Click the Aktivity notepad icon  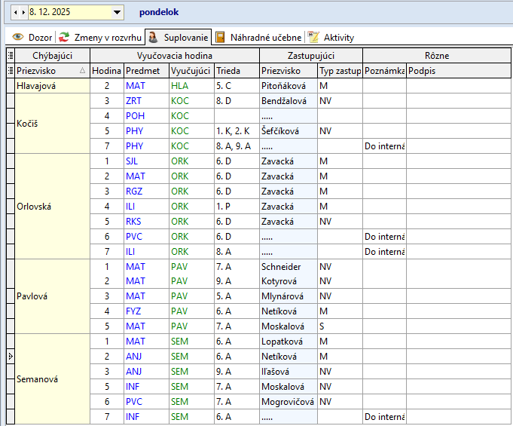coord(313,37)
